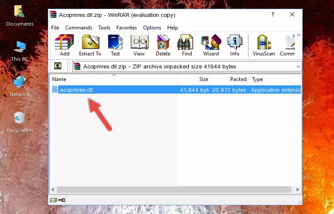
Task: Expand hidden toolbar items chevron
Action: tap(299, 35)
